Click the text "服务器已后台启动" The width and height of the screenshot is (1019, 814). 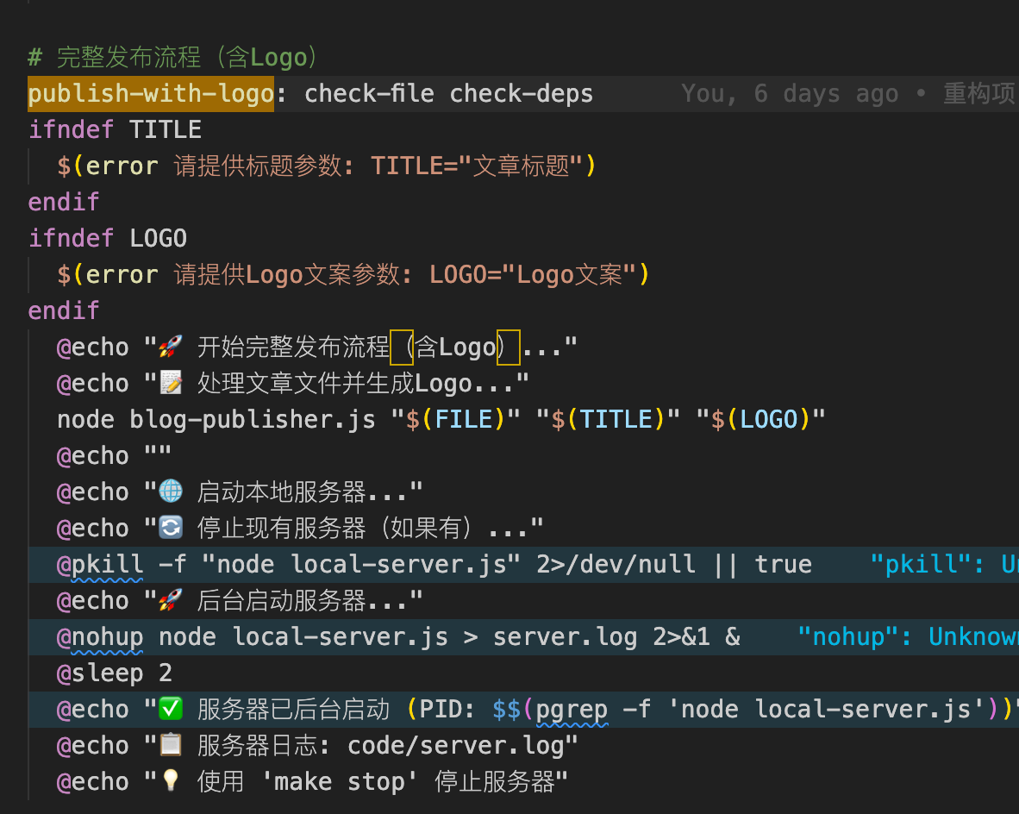293,710
